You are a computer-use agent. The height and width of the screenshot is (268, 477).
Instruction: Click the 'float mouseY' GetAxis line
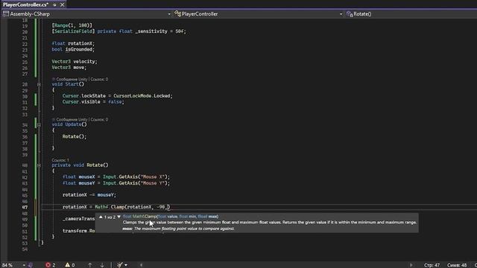(x=116, y=183)
